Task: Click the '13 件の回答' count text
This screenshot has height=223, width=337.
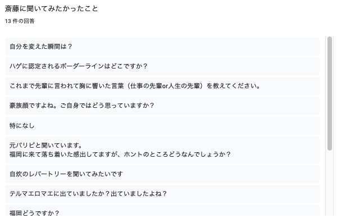Action: [x=20, y=21]
